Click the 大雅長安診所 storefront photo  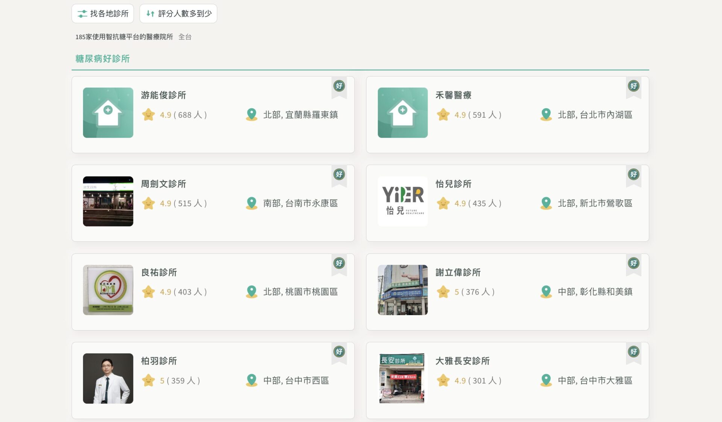click(x=402, y=378)
